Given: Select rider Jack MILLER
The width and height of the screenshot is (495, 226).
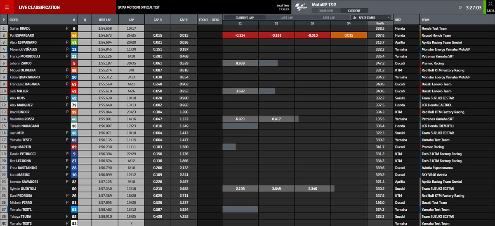Looking at the screenshot, I should tap(19, 91).
